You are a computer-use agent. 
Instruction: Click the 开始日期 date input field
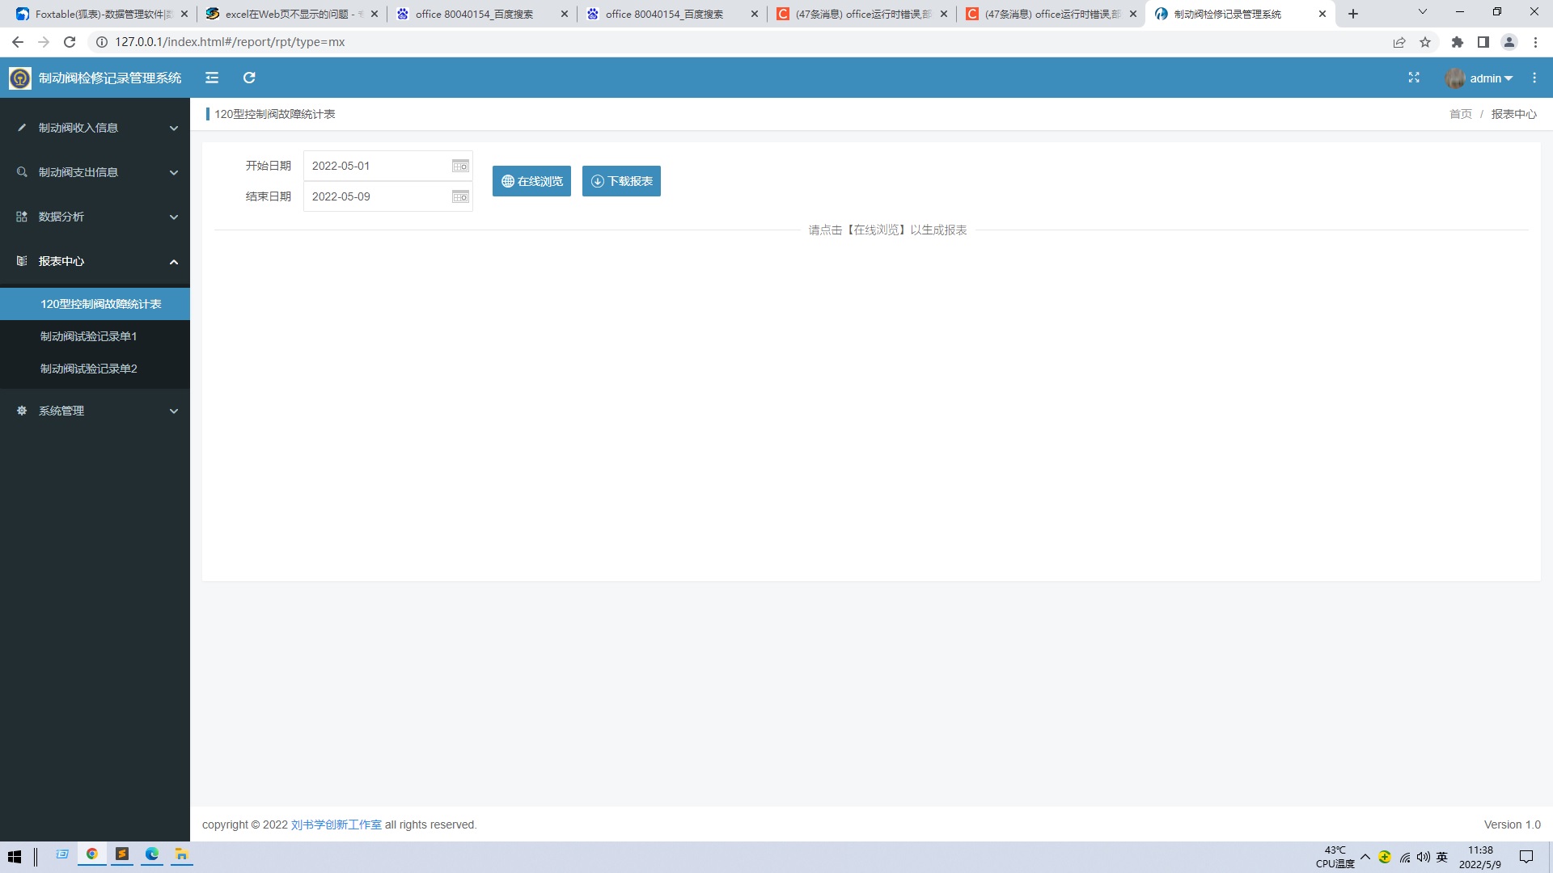coord(387,166)
